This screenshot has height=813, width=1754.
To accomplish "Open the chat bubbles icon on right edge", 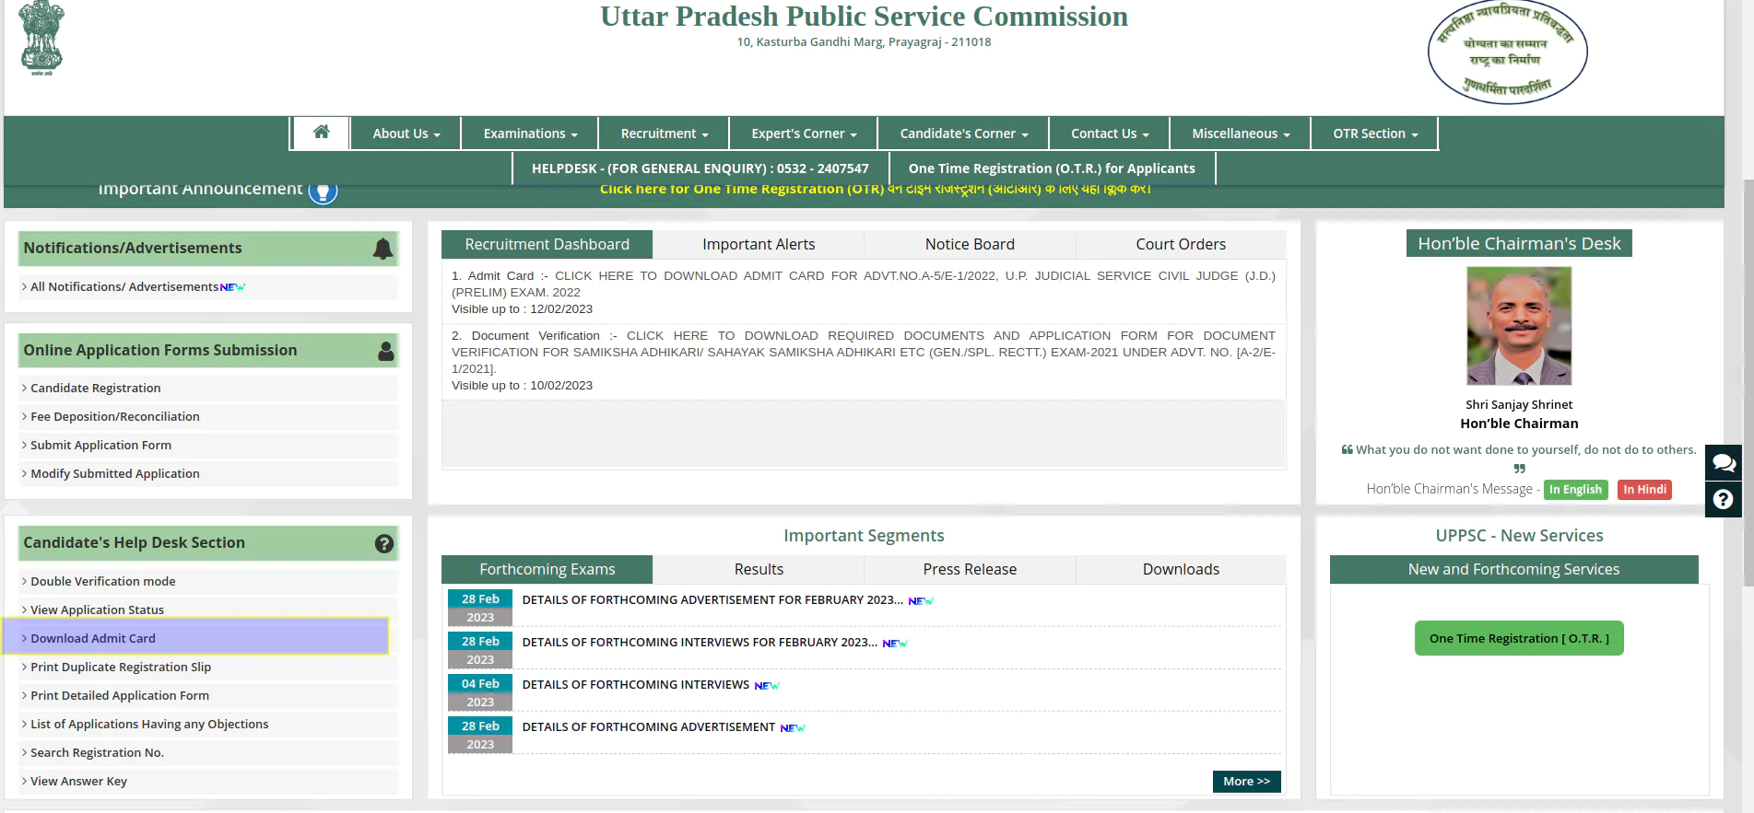I will tap(1723, 462).
